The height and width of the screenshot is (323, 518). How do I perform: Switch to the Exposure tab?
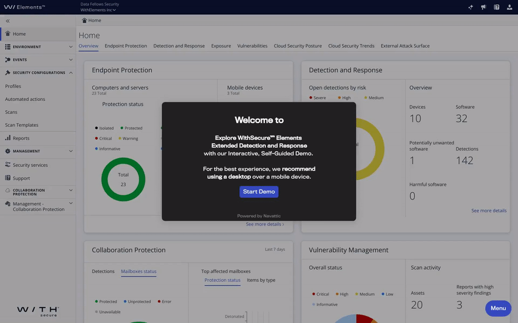point(221,46)
